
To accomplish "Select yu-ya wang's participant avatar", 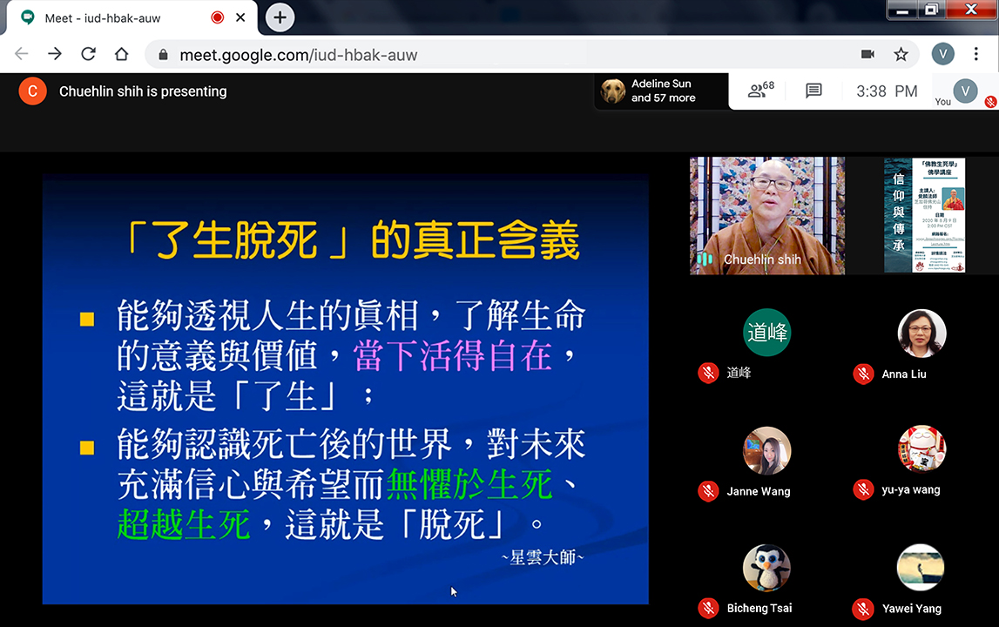I will pyautogui.click(x=921, y=449).
